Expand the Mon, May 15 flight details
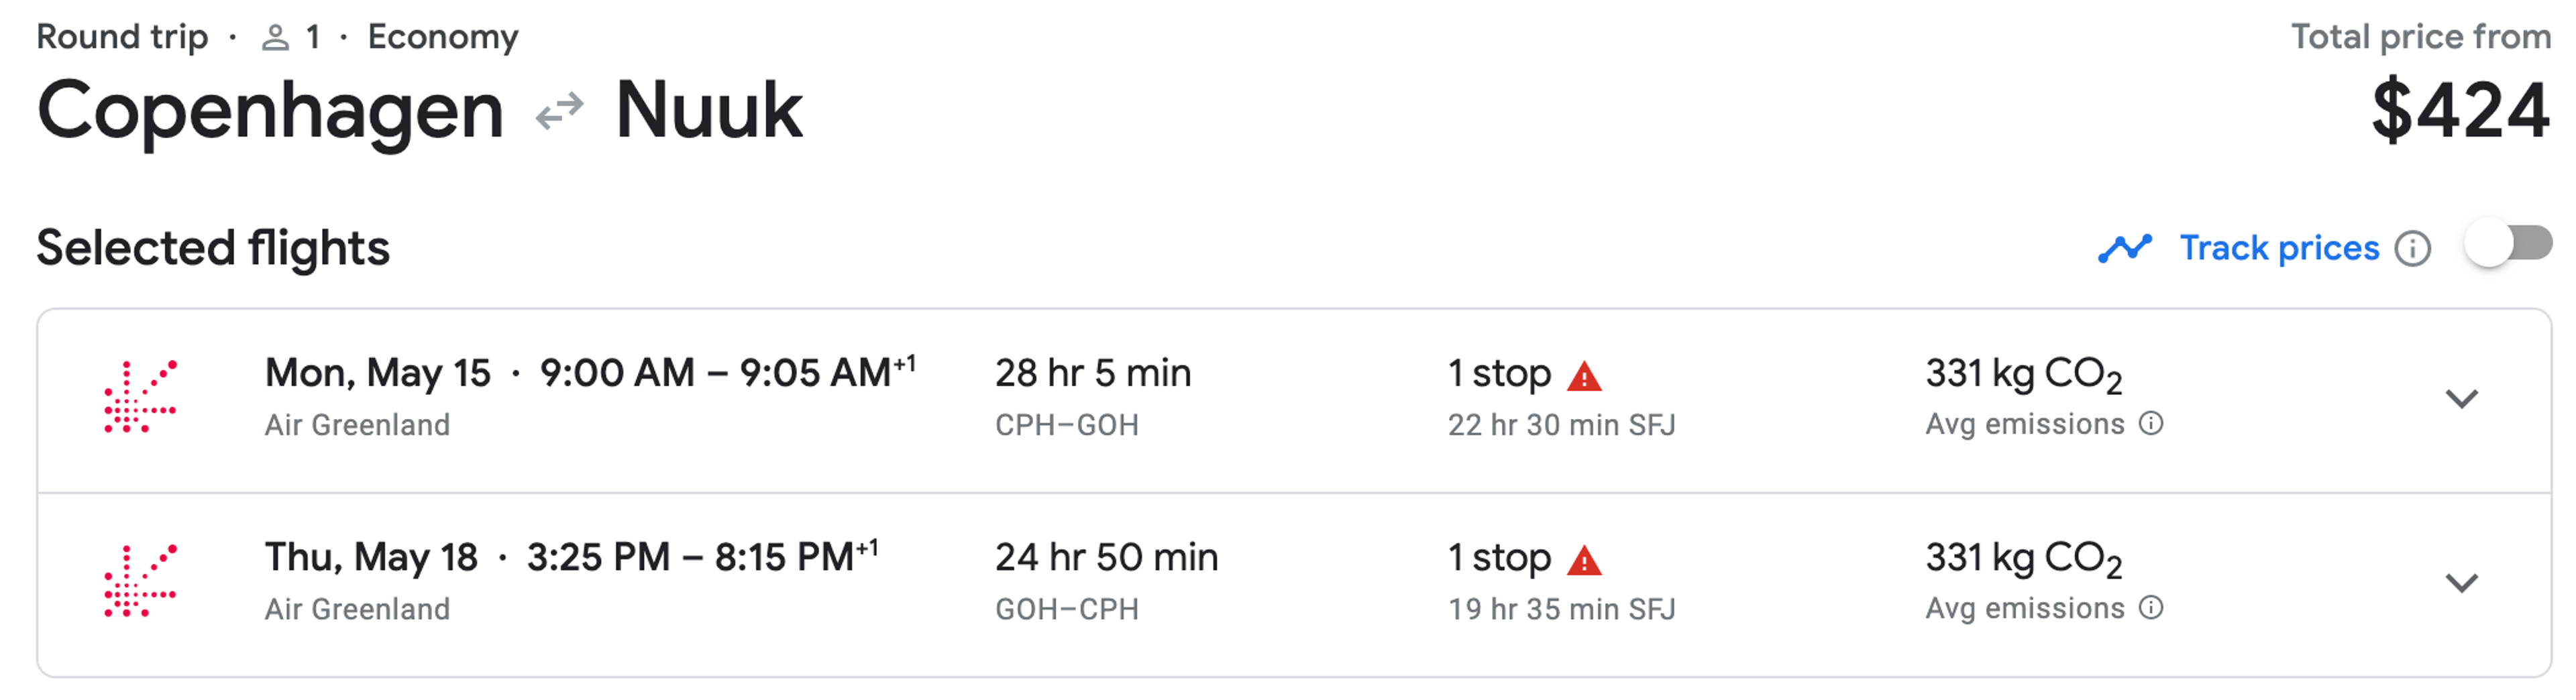 click(2461, 398)
